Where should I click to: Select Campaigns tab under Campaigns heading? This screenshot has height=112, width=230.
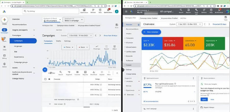48,41
